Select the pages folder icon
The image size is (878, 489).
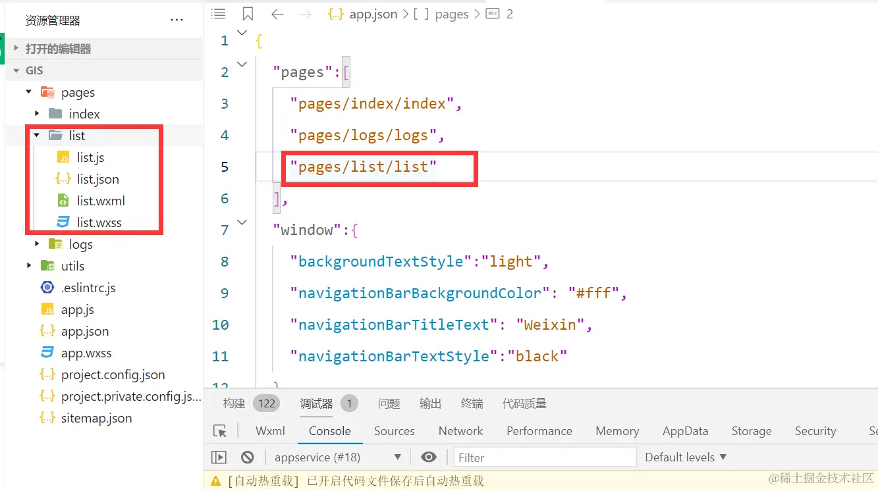click(47, 92)
